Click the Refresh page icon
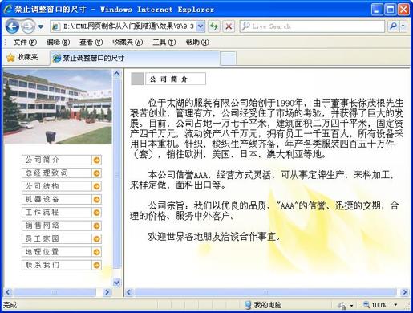The width and height of the screenshot is (413, 313). (214, 26)
